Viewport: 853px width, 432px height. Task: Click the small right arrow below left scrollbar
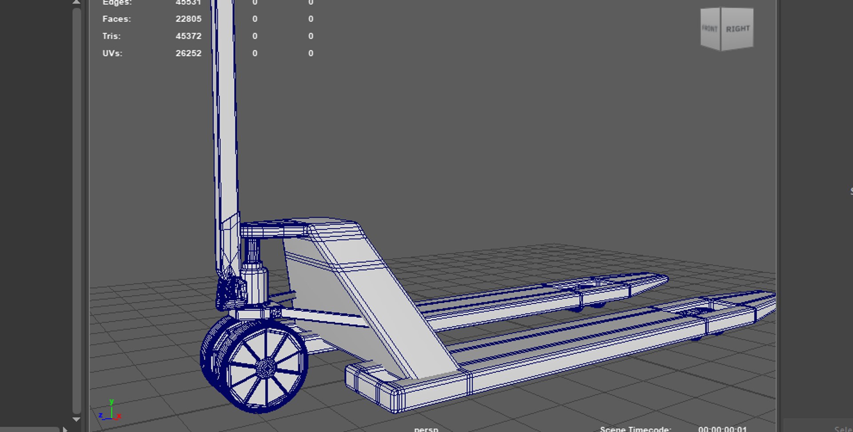tap(65, 429)
